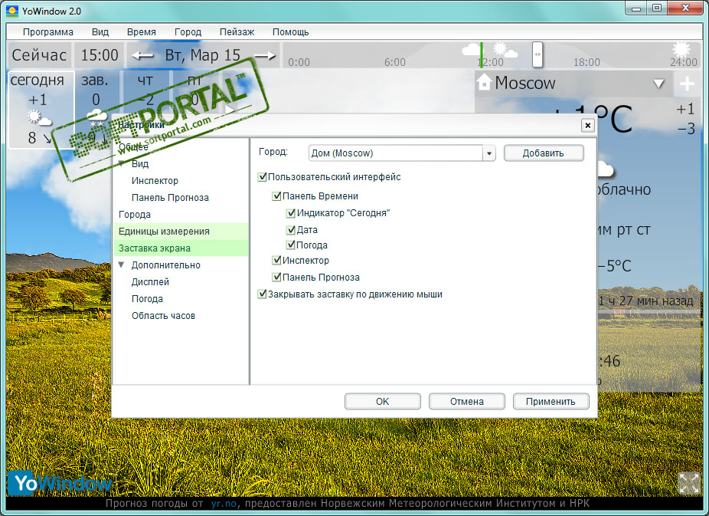Viewport: 709px width, 516px height.
Task: Select "Дисплей" in settings tree
Action: (150, 281)
